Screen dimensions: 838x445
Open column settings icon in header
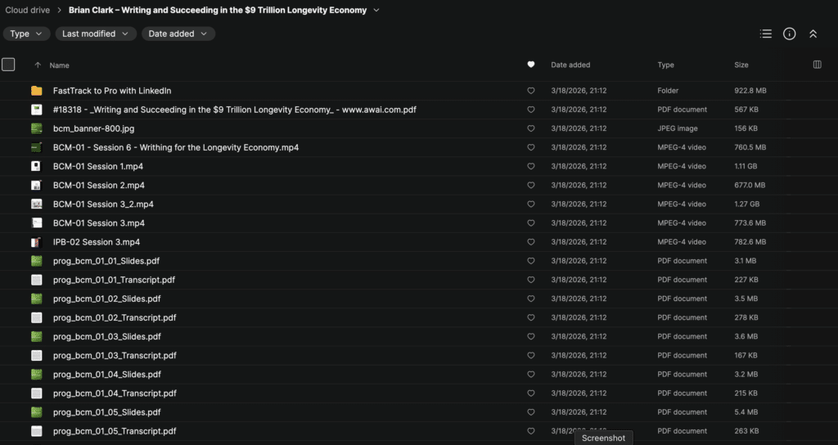(x=818, y=65)
